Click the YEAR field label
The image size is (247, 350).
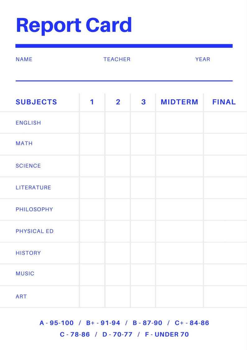[x=203, y=59]
